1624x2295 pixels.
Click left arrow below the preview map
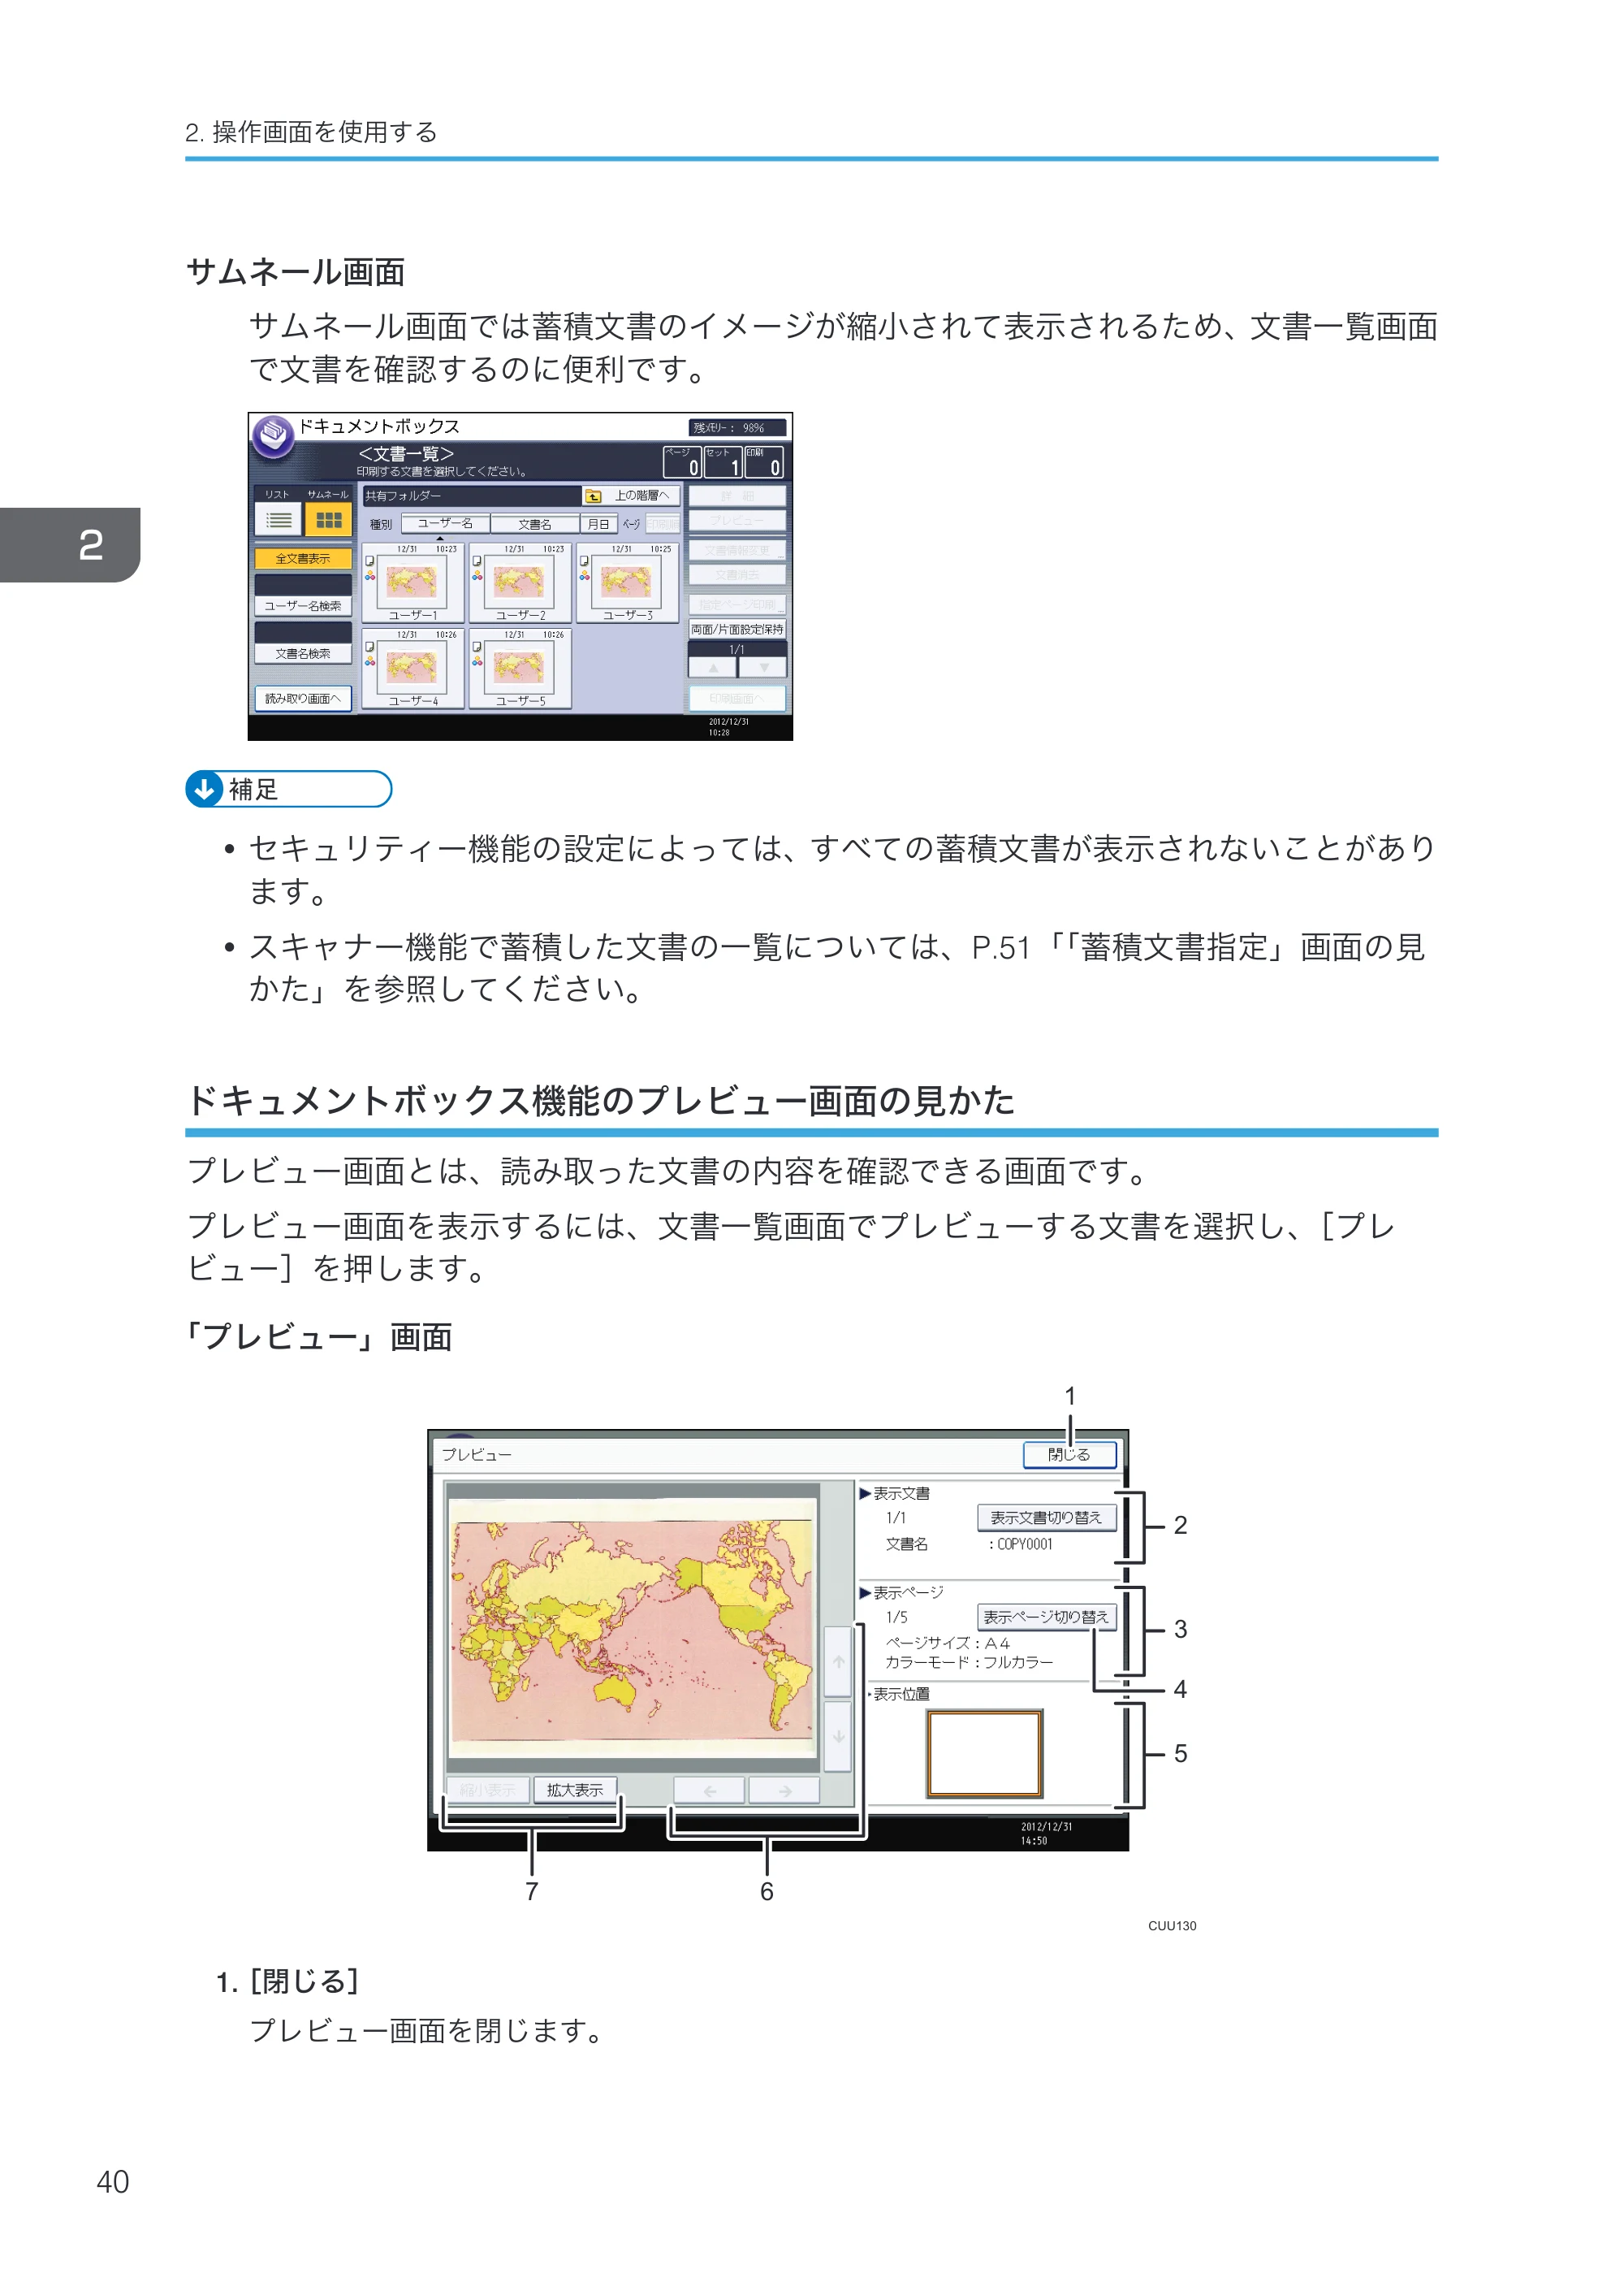tap(709, 1791)
